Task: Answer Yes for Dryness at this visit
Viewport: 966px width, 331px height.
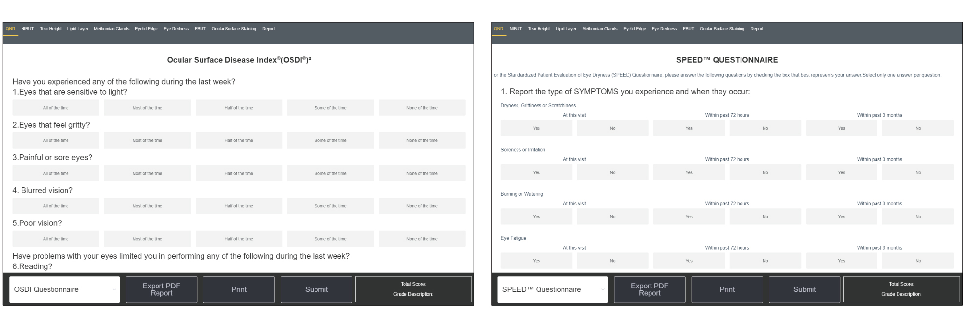Action: click(x=536, y=128)
